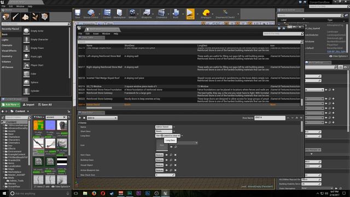The image size is (350, 197).
Task: Open Item Class None dropdown
Action: pyautogui.click(x=159, y=155)
